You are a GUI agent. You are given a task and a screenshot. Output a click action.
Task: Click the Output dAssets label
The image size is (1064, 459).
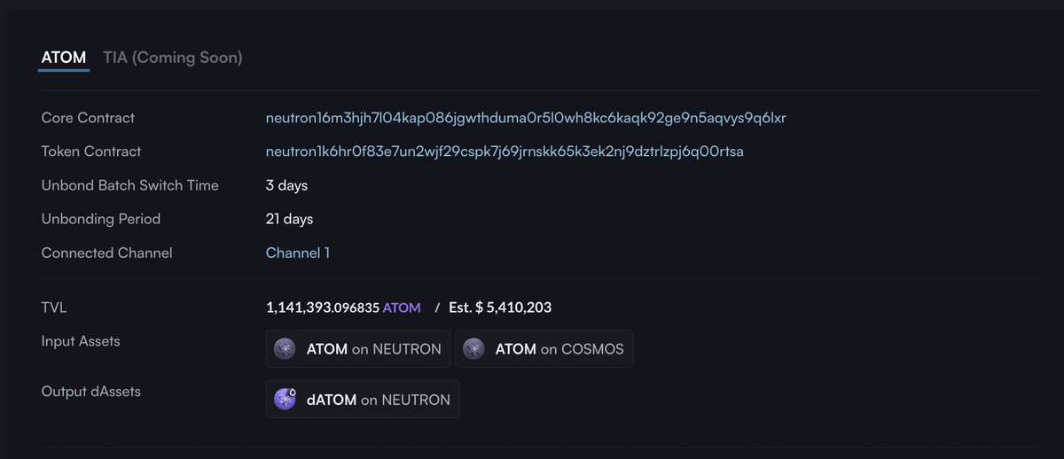click(90, 391)
